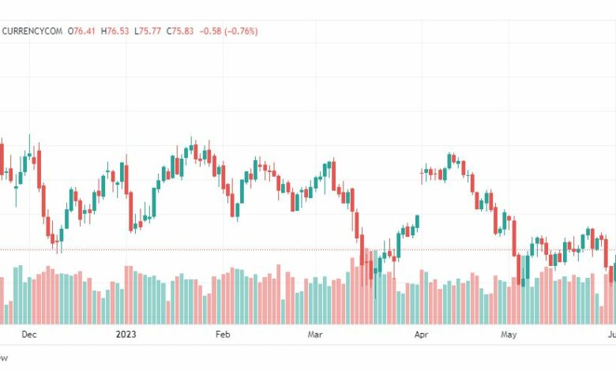
Task: Click the Apr label on time axis
Action: (x=421, y=335)
